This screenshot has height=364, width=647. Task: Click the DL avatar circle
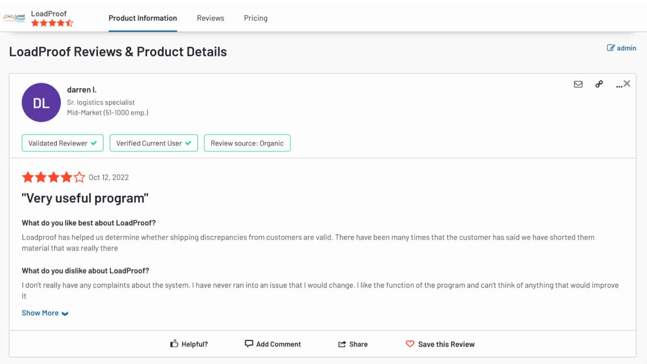pyautogui.click(x=41, y=102)
